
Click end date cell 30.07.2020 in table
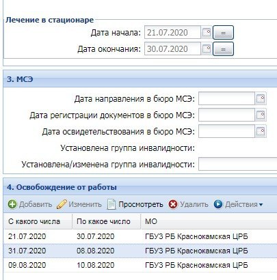point(95,236)
